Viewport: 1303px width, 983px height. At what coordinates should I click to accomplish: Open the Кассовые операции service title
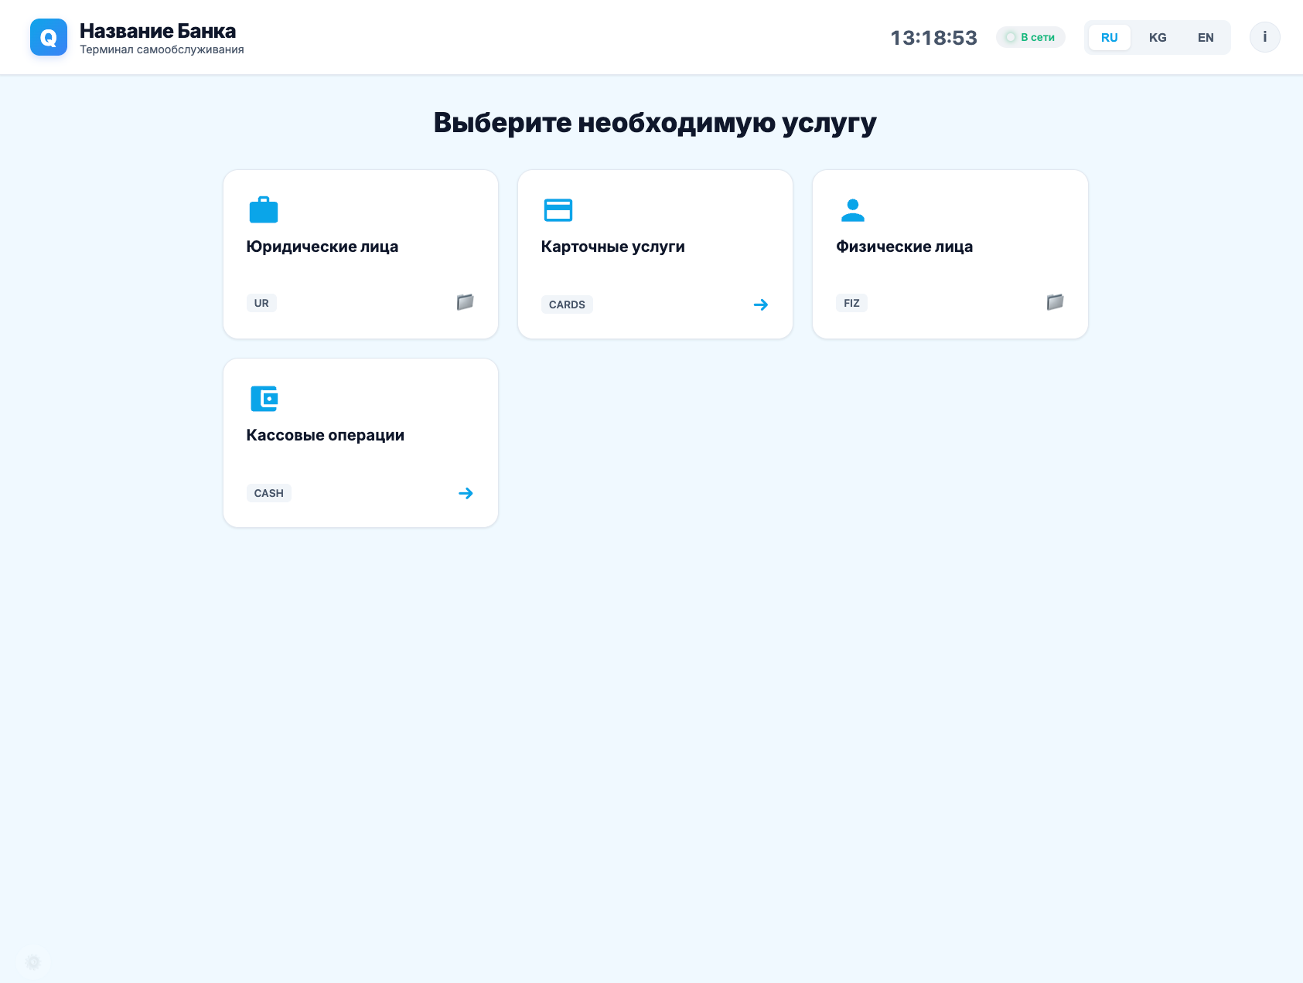326,435
